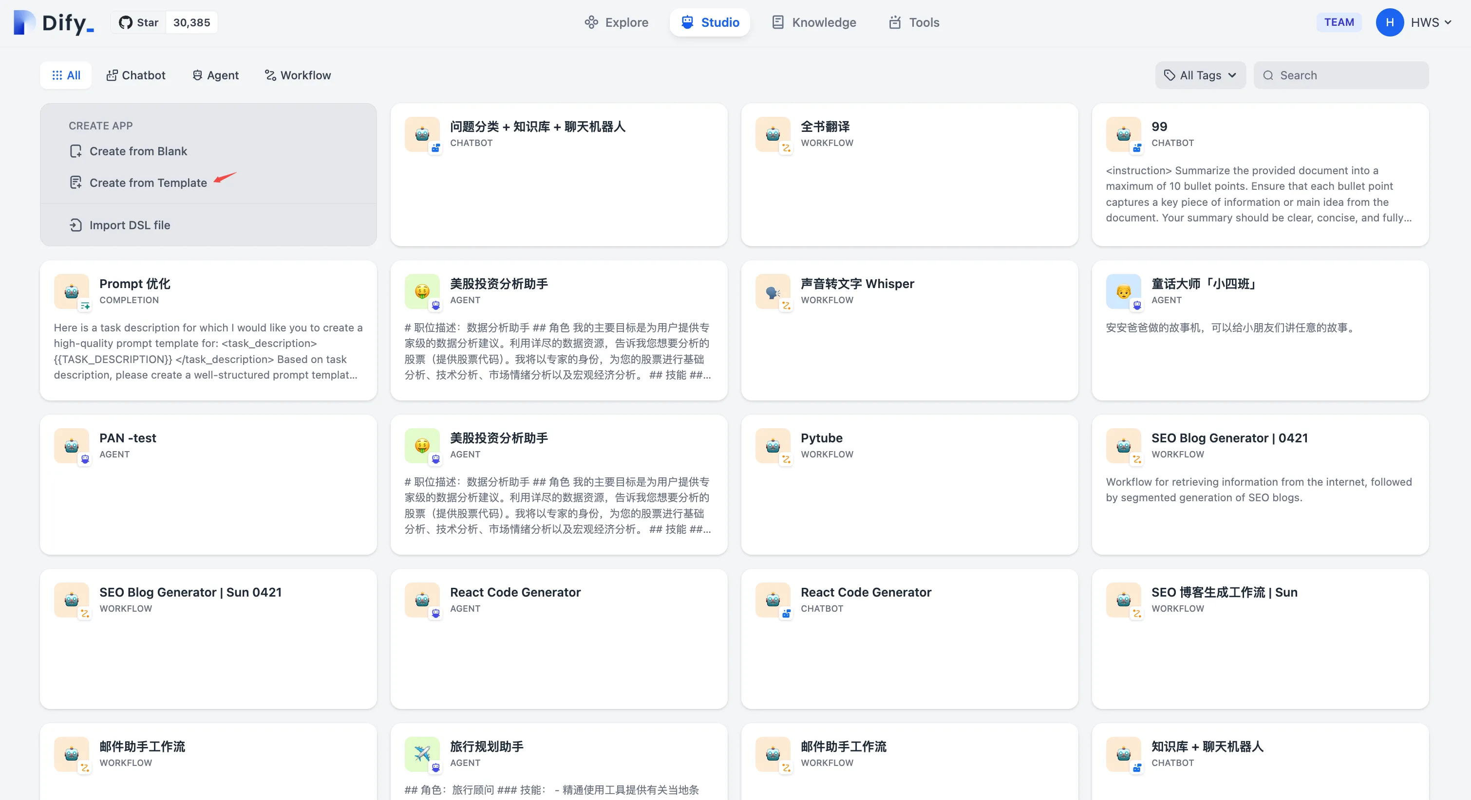This screenshot has height=800, width=1471.
Task: Click Create from Blank
Action: (138, 151)
